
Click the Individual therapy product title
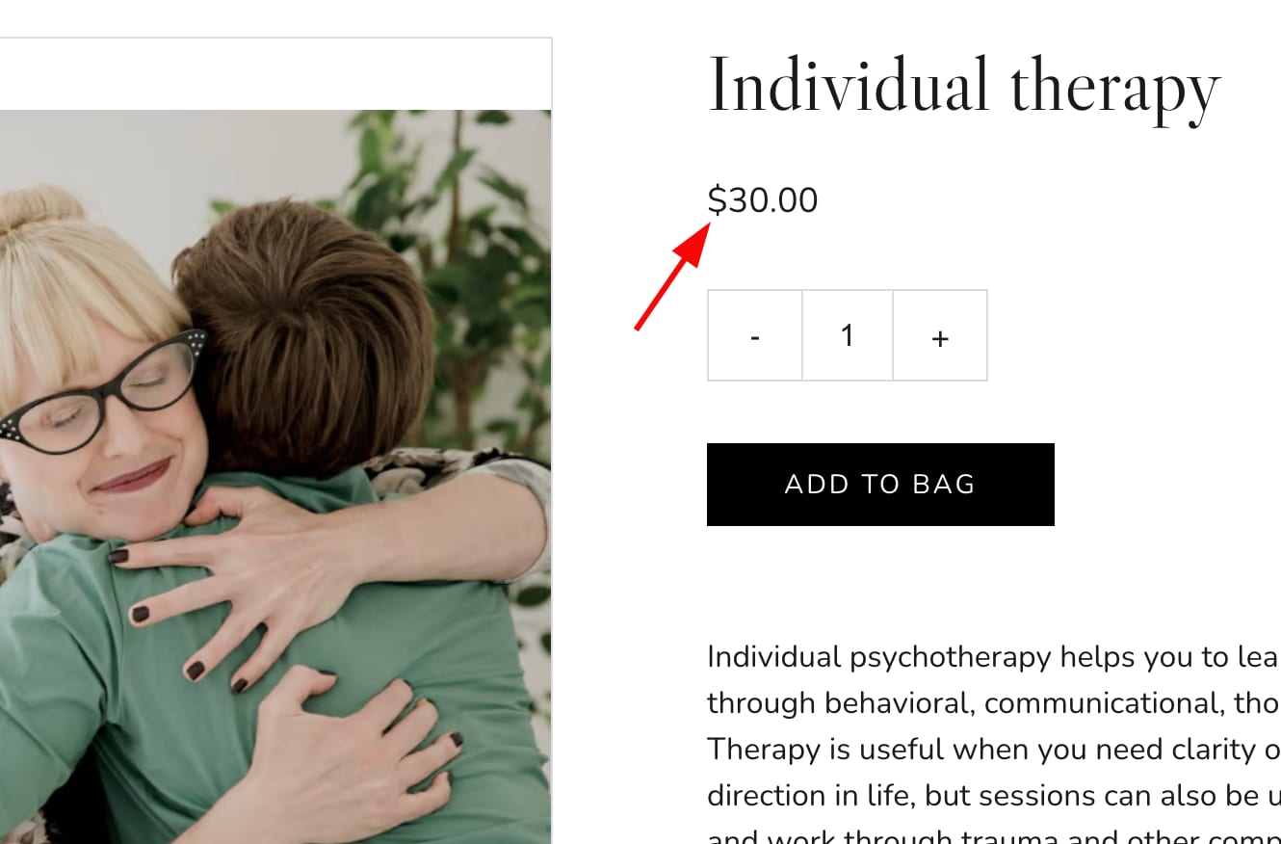tap(964, 88)
